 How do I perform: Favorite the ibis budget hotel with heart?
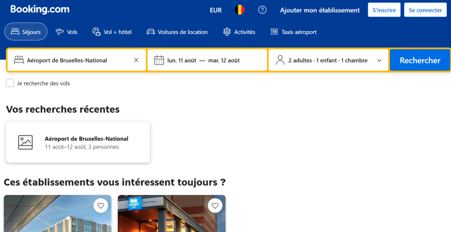point(215,206)
